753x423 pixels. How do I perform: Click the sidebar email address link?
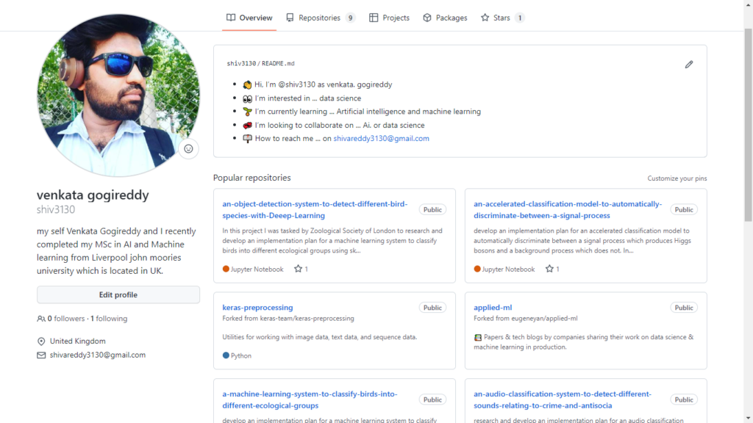point(97,355)
